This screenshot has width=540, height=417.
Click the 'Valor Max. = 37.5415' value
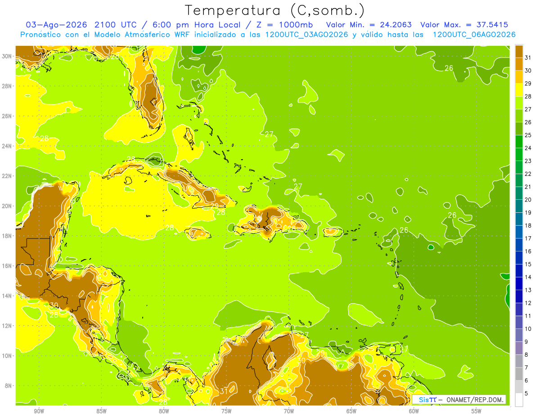pos(464,25)
